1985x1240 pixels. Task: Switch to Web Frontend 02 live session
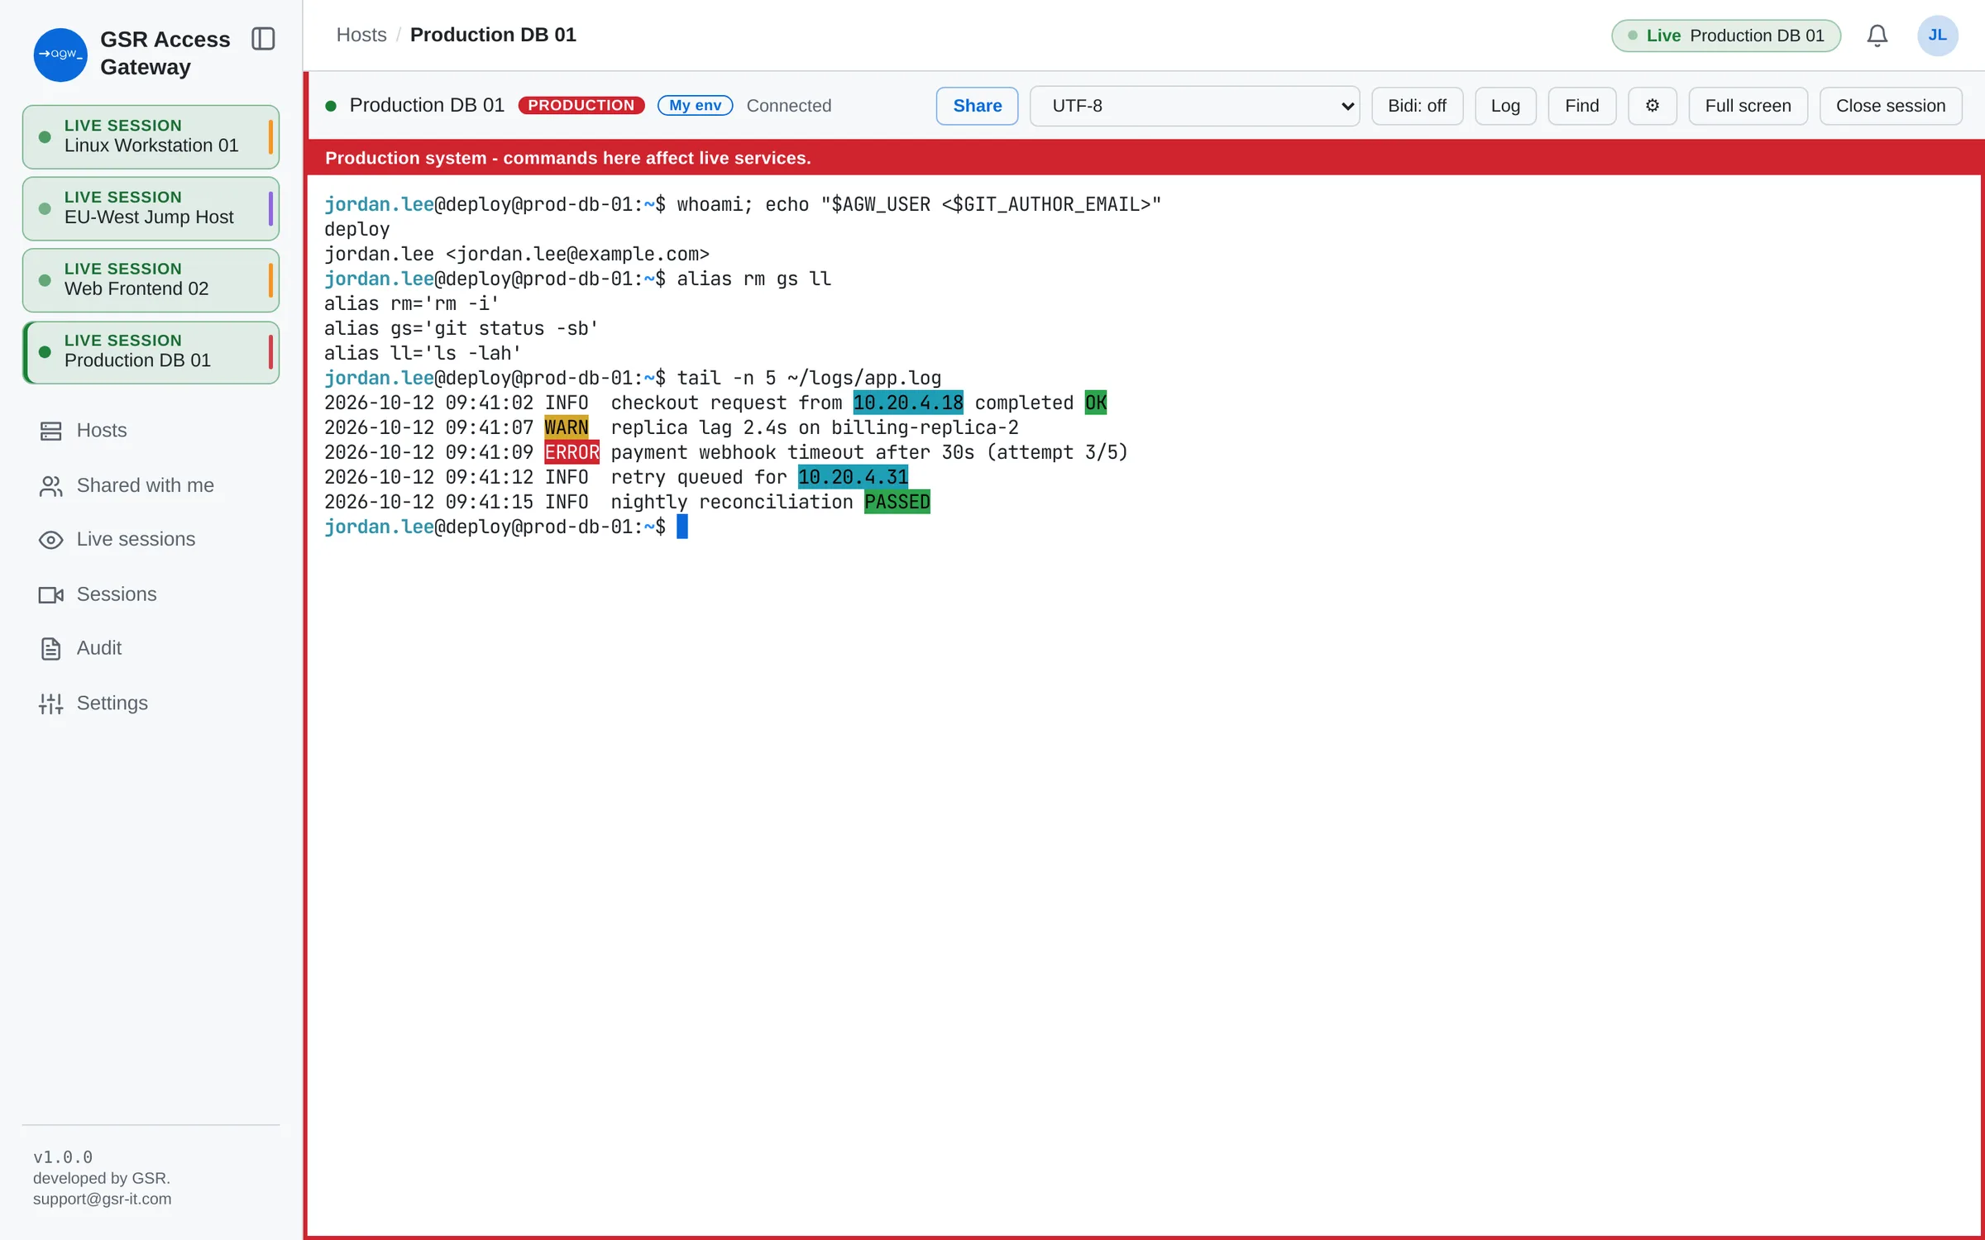coord(151,280)
